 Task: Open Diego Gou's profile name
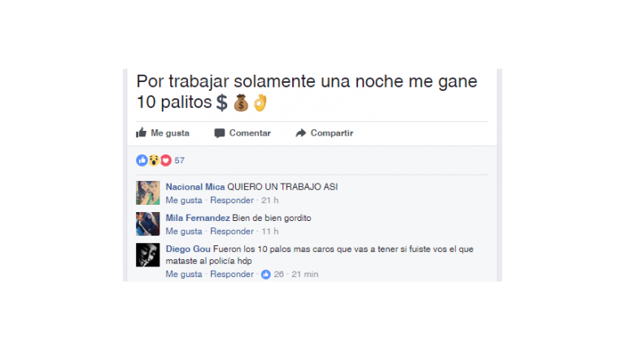coord(188,249)
